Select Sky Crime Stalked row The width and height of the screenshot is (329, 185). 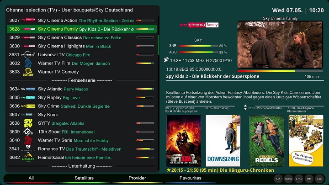(82, 106)
